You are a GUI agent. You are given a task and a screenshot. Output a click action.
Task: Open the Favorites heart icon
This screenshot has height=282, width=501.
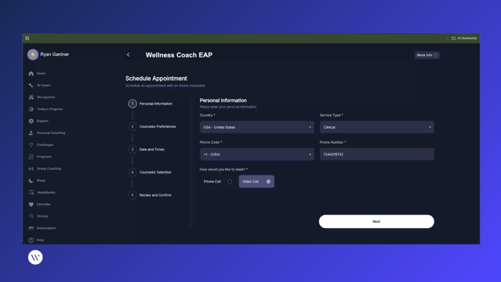(x=31, y=204)
